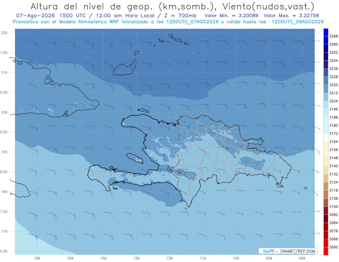
Task: Click the '70W' longitude label
Action: pos(236,258)
